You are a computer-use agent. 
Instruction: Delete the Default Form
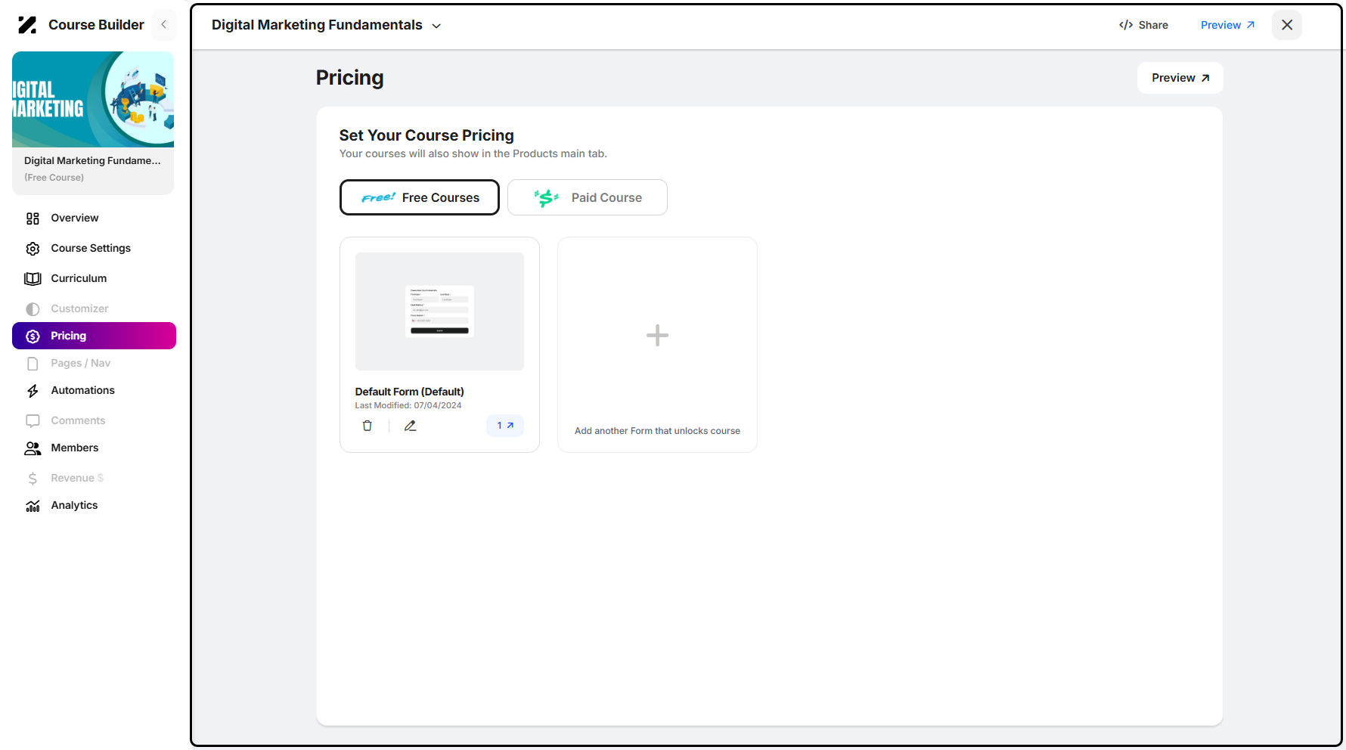(368, 426)
